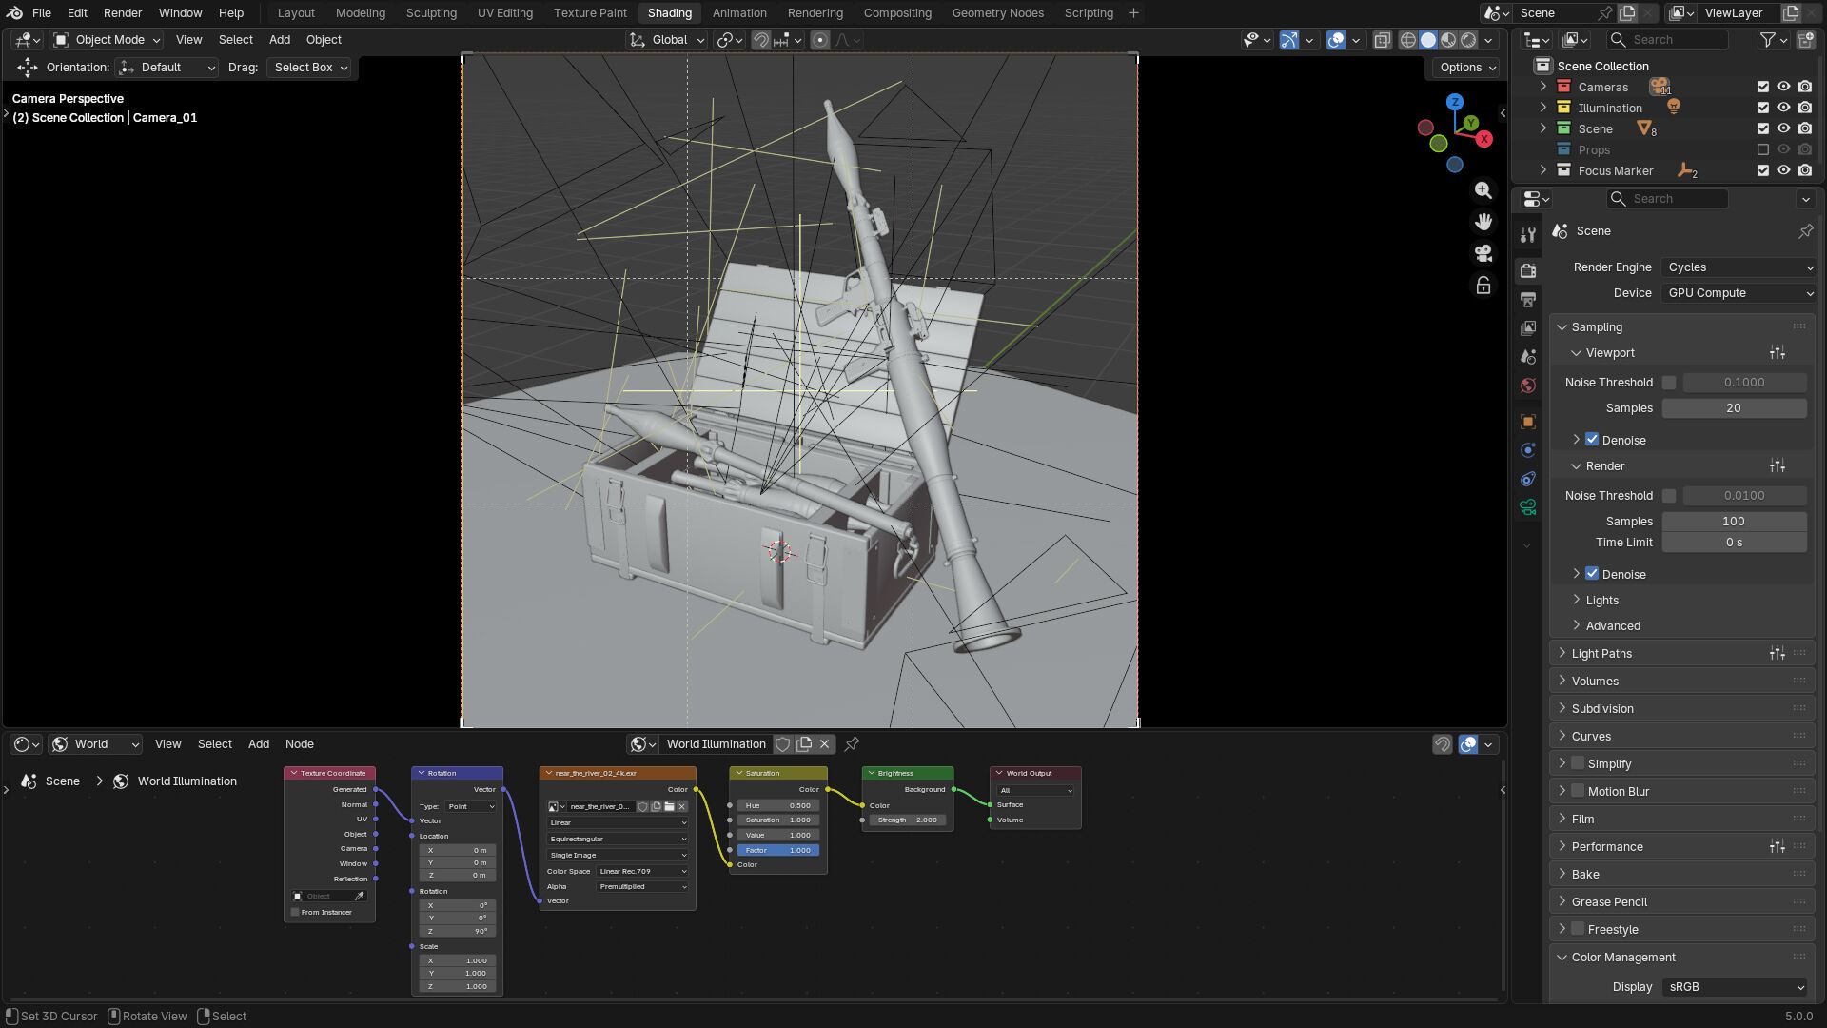This screenshot has height=1028, width=1827.
Task: Enable the Props collection checkbox
Action: 1762,150
